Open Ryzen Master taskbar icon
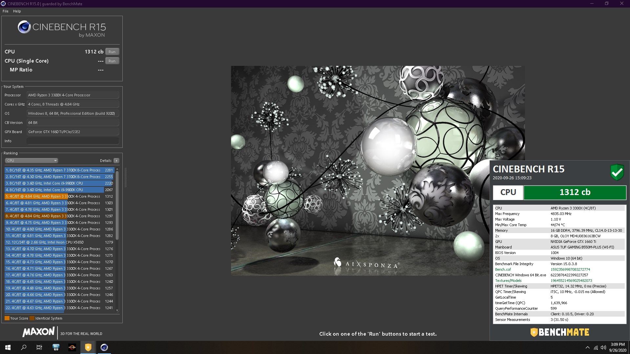 (72, 347)
